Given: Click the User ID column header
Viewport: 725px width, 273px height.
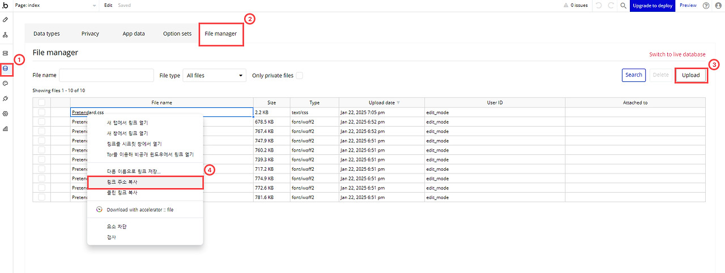Looking at the screenshot, I should click(494, 102).
